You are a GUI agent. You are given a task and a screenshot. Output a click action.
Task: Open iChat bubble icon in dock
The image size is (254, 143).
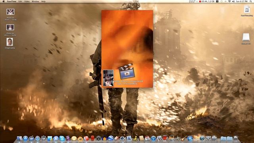pos(56,138)
